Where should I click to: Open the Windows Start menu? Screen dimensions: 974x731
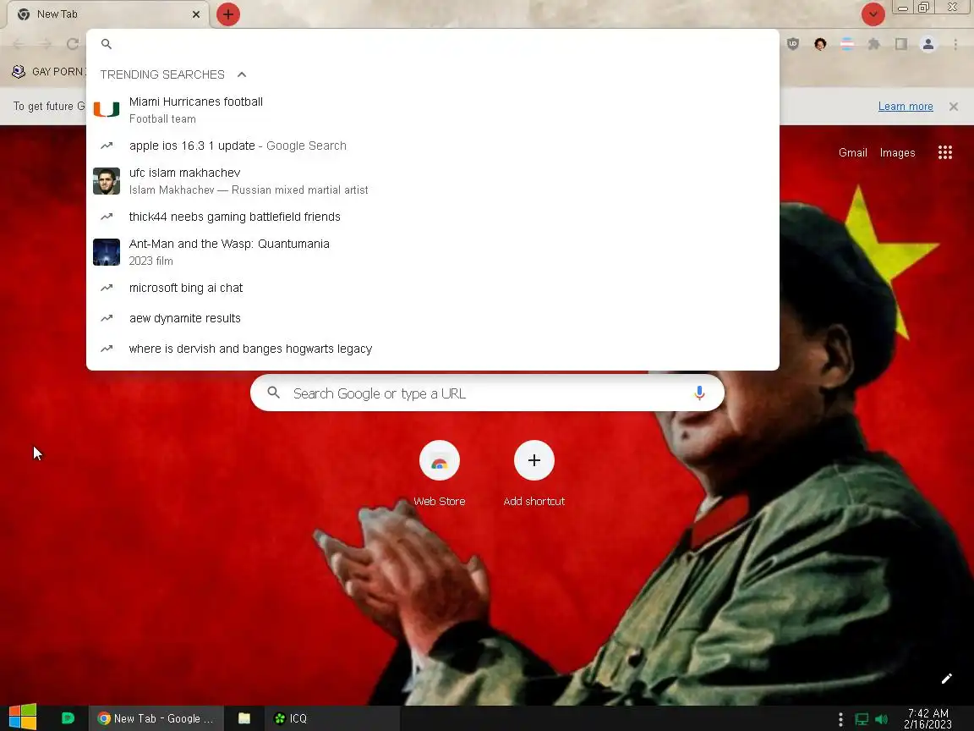tap(23, 717)
